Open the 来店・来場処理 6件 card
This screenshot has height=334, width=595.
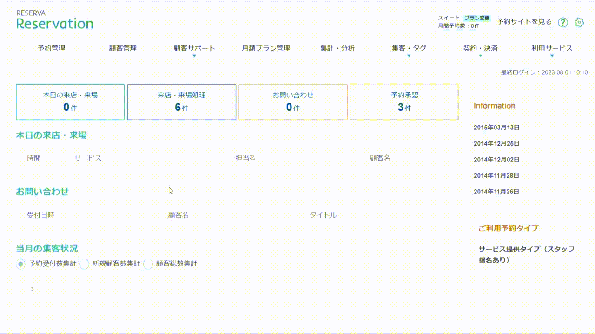(x=182, y=102)
